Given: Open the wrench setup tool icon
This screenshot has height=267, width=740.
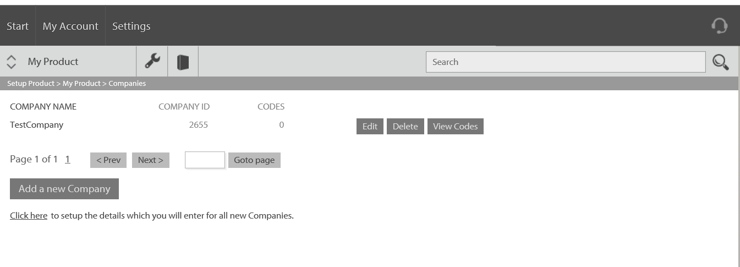Looking at the screenshot, I should click(152, 61).
